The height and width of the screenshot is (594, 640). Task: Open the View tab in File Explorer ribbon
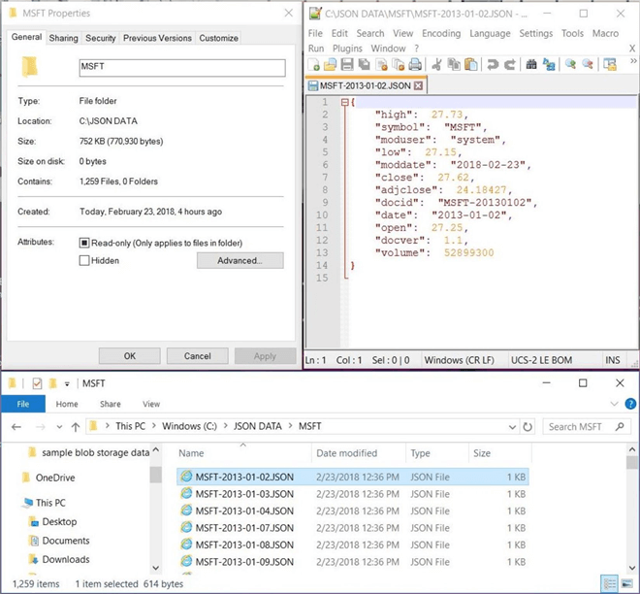pos(151,404)
